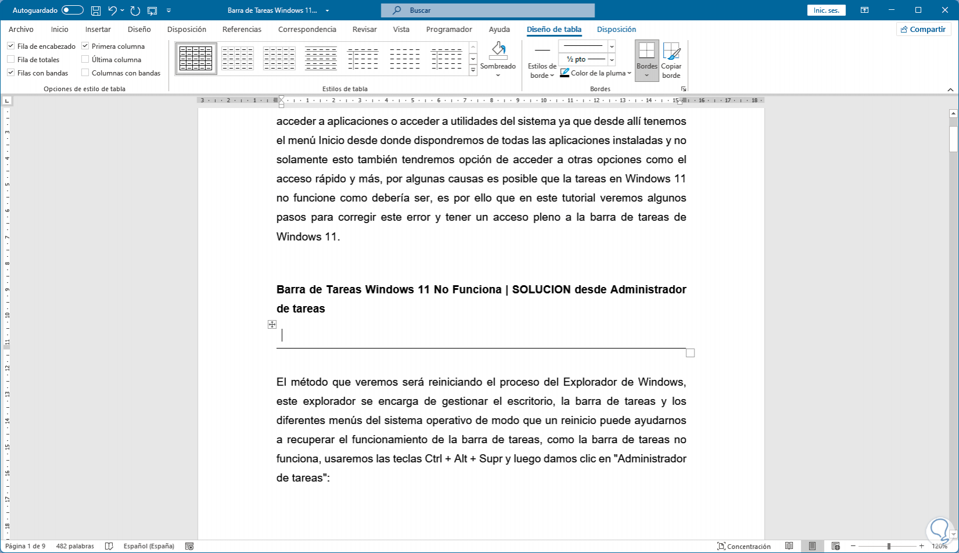This screenshot has height=553, width=959.
Task: Click the Sombreado paint bucket icon
Action: pyautogui.click(x=498, y=51)
